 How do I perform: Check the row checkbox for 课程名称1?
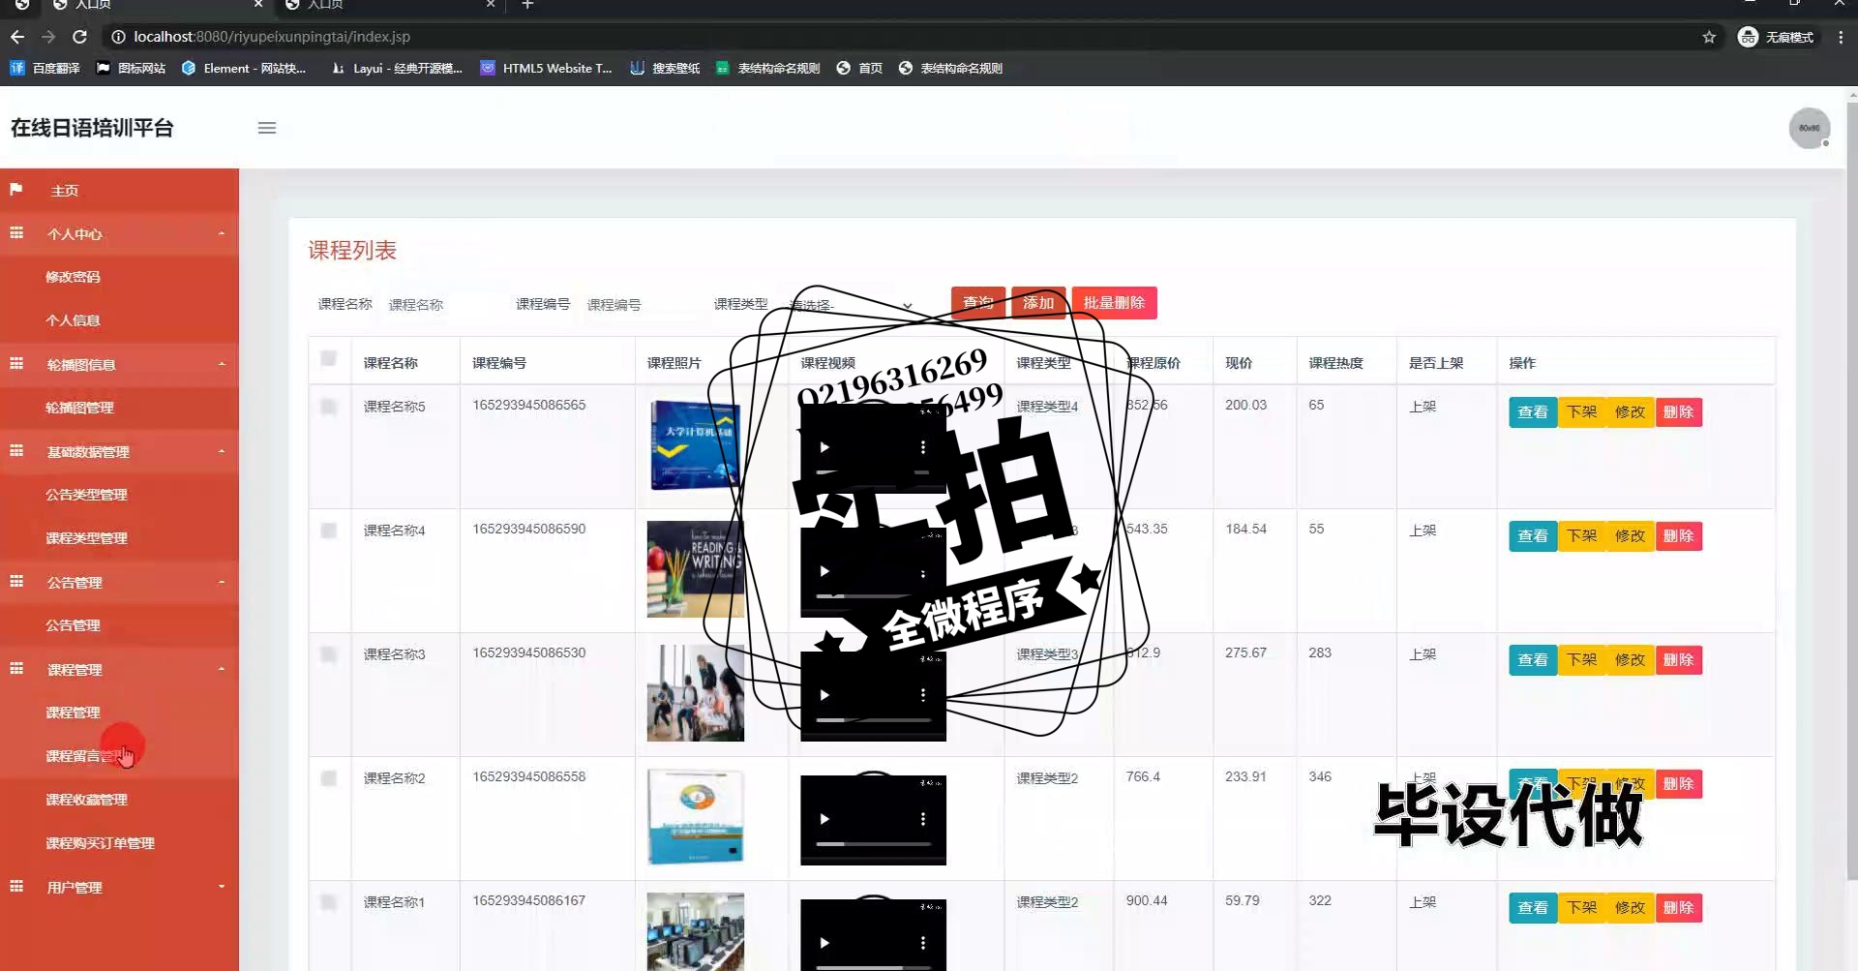(x=329, y=902)
